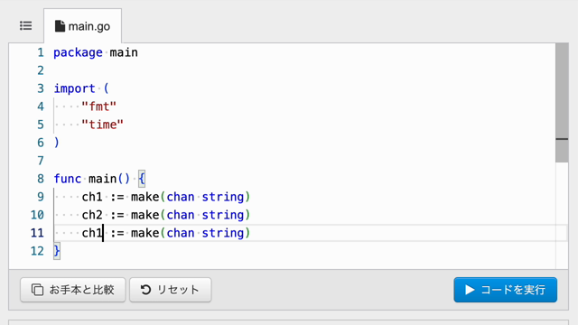Click the closing brace on line 12
This screenshot has height=325, width=578.
coord(57,251)
